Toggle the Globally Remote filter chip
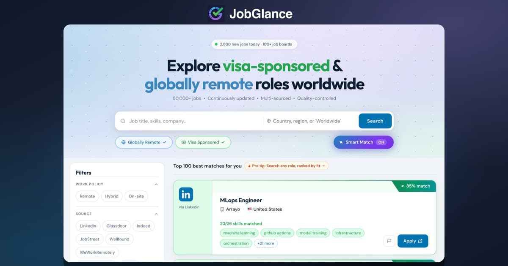The width and height of the screenshot is (508, 266). tap(144, 142)
